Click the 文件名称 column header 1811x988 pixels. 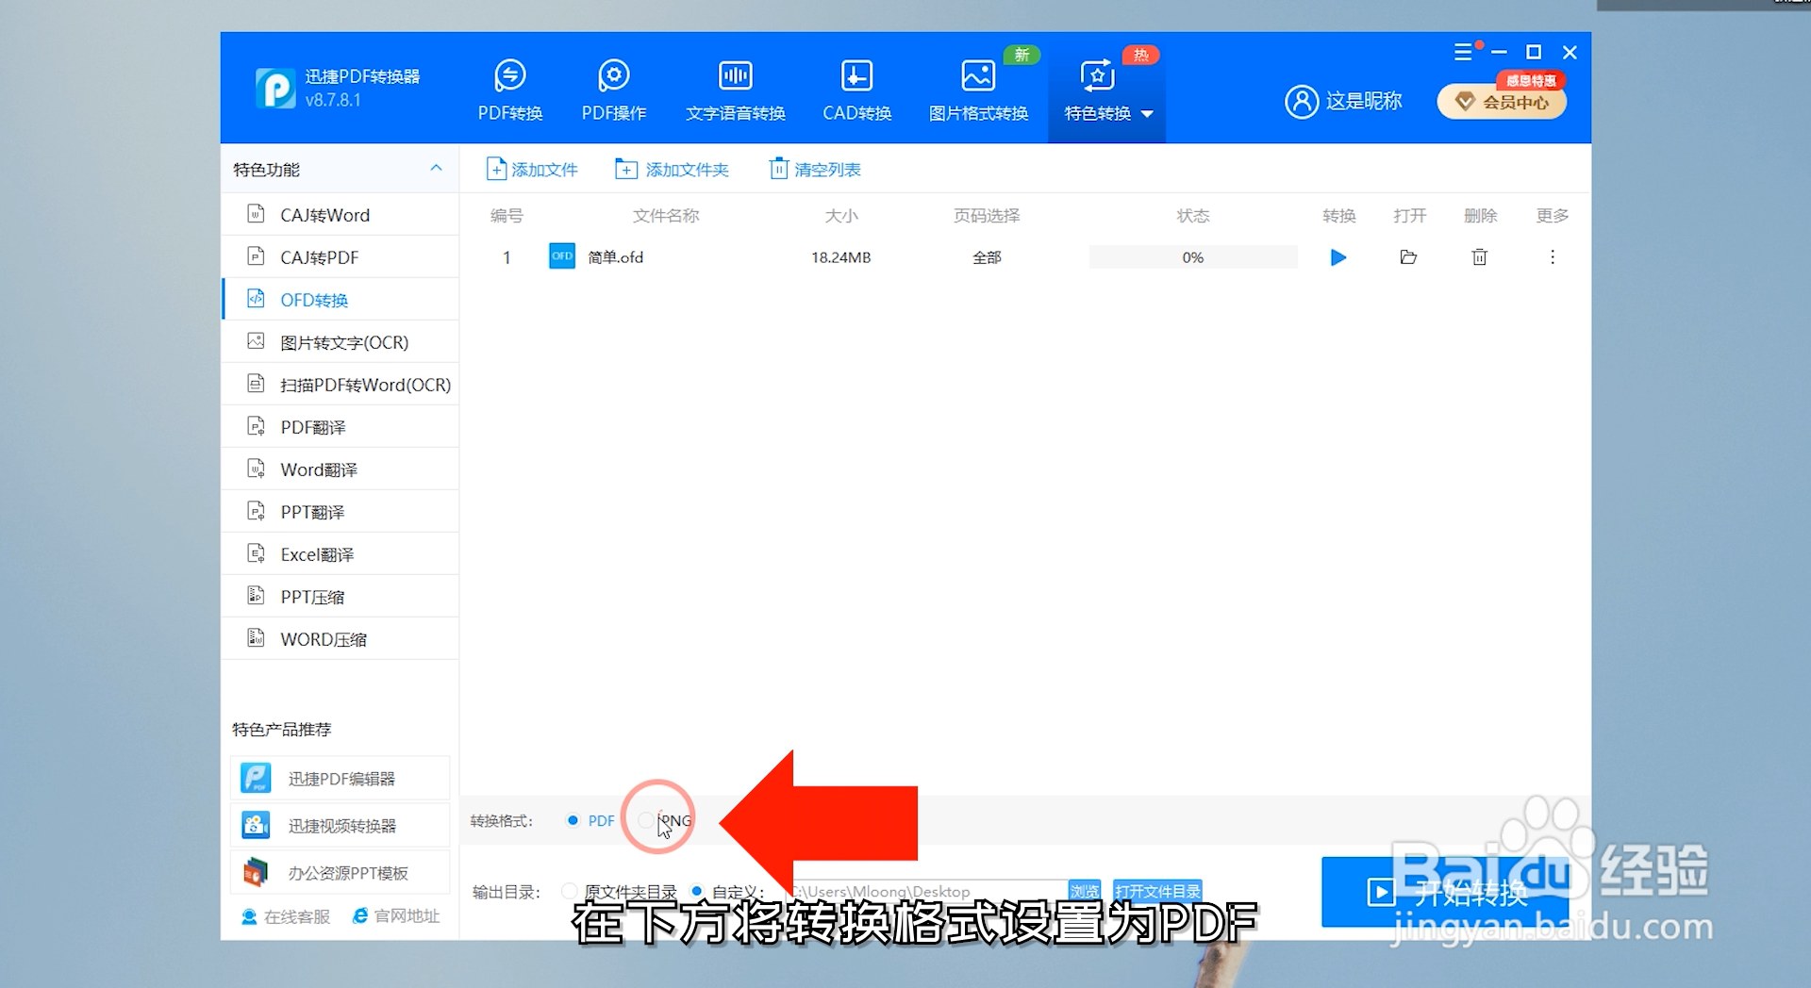666,216
